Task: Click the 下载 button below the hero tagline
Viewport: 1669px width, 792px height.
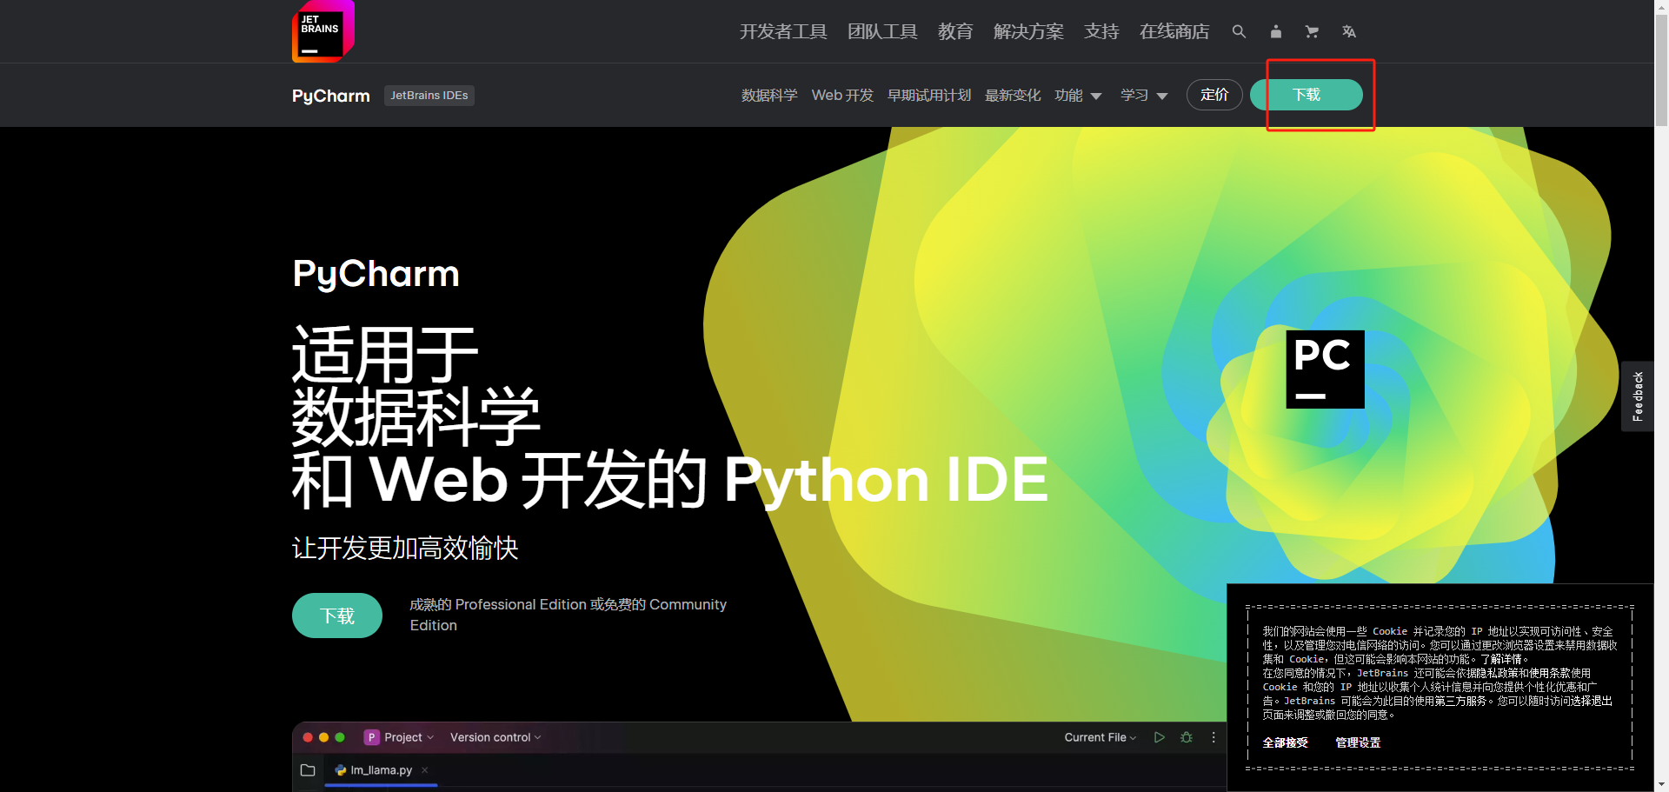Action: pyautogui.click(x=337, y=616)
